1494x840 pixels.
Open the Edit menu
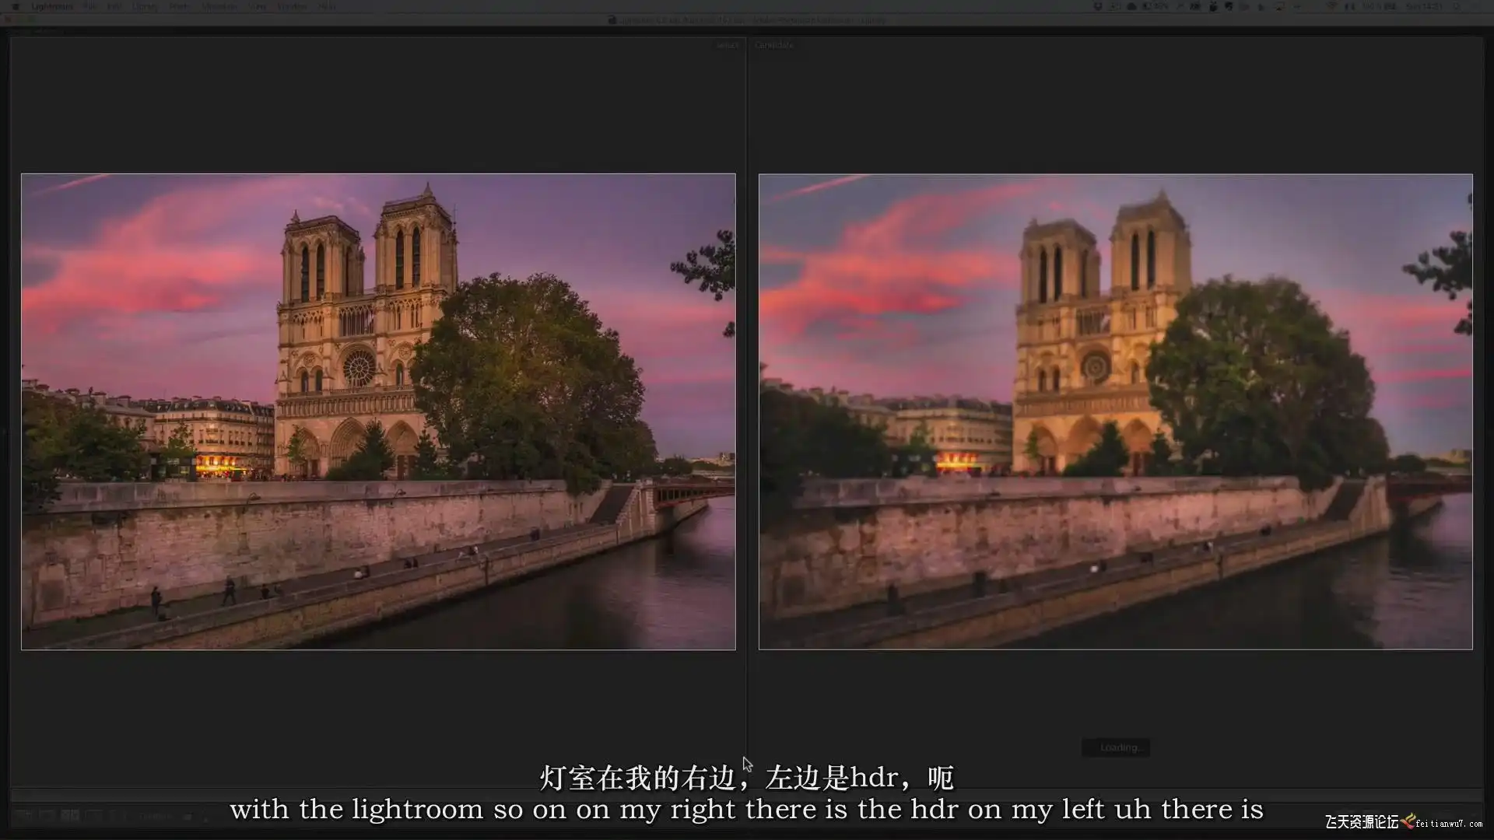114,6
